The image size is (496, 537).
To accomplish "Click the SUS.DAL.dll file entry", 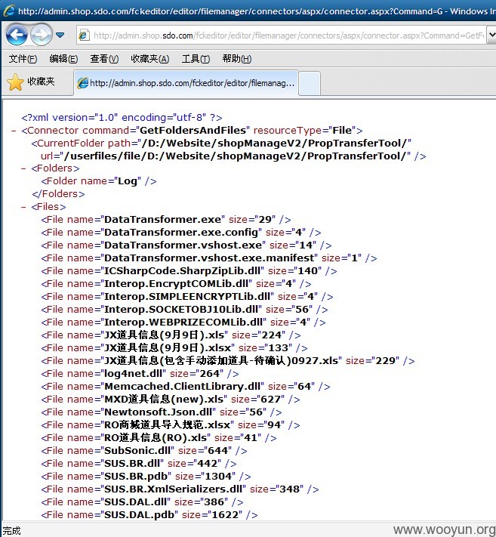I will tap(142, 502).
